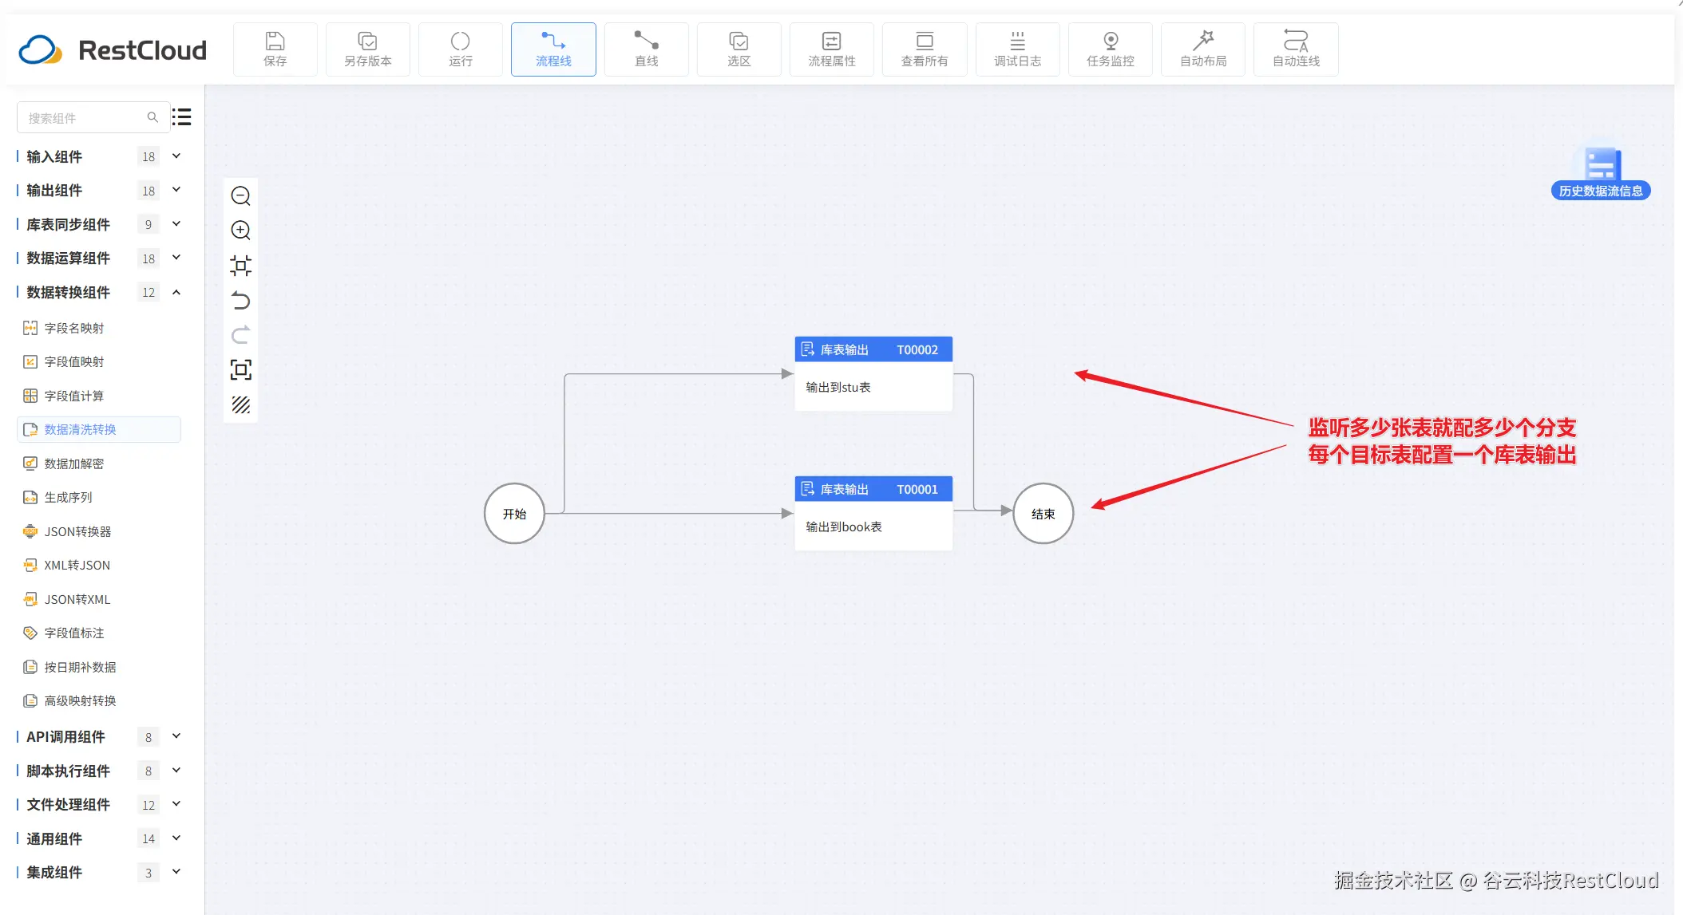
Task: Select the 字段值标注 component
Action: 99,633
